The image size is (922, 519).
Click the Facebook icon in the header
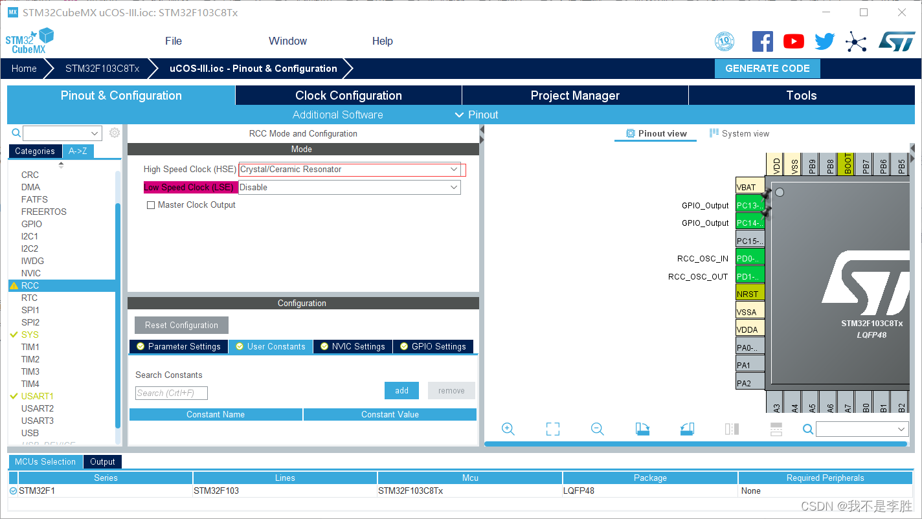coord(763,41)
